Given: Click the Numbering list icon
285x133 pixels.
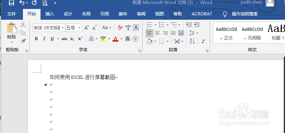Looking at the screenshot, I should [x=162, y=24].
